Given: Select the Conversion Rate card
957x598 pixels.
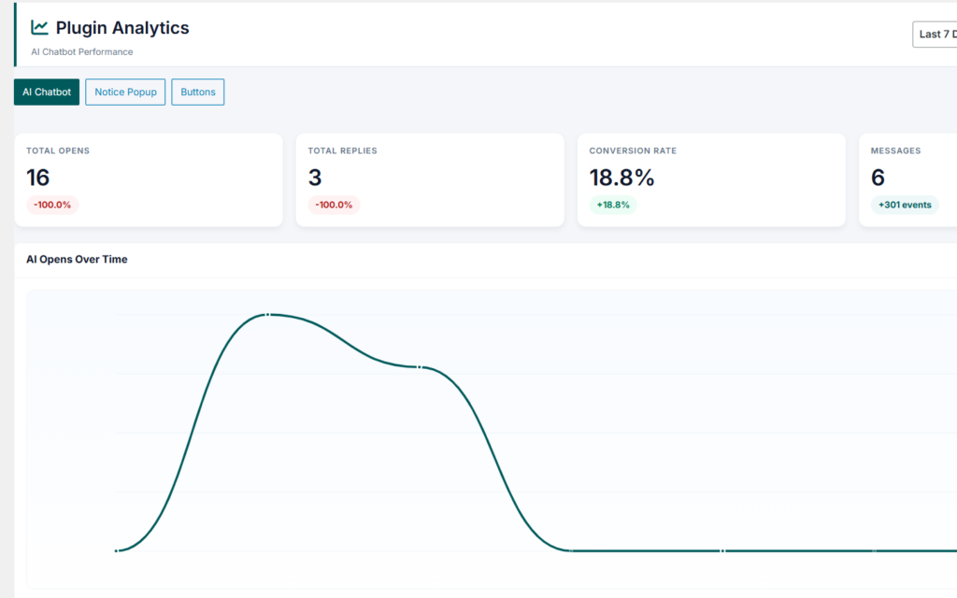Looking at the screenshot, I should (x=711, y=180).
